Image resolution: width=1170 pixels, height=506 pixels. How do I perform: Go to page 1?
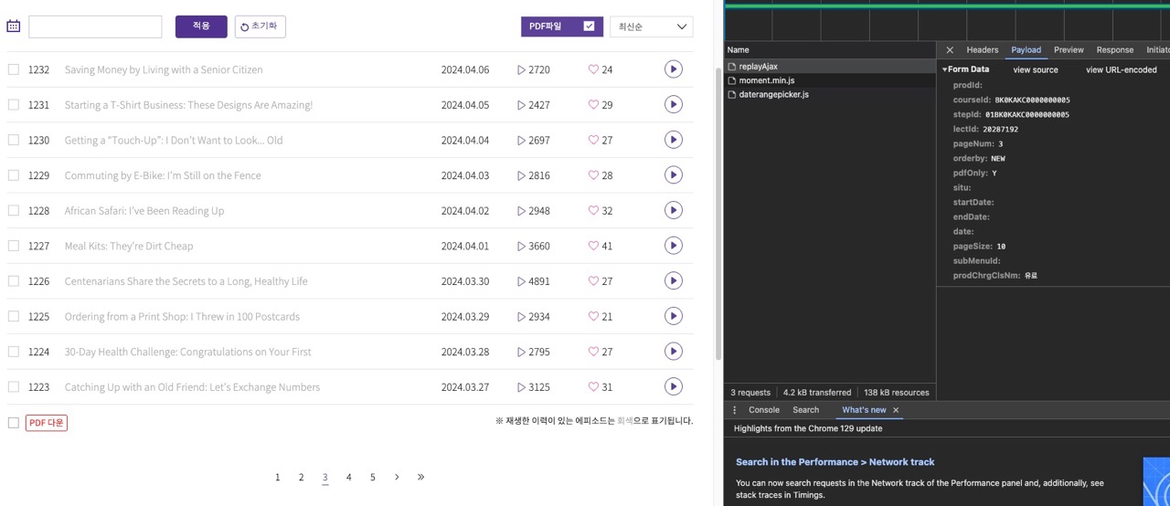[x=278, y=477]
